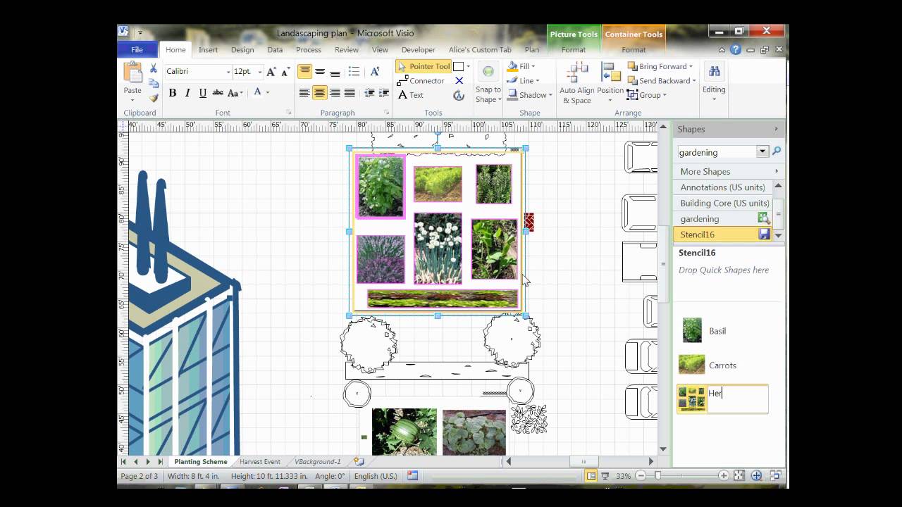The width and height of the screenshot is (902, 507).
Task: Decrease paragraph indent
Action: [369, 93]
